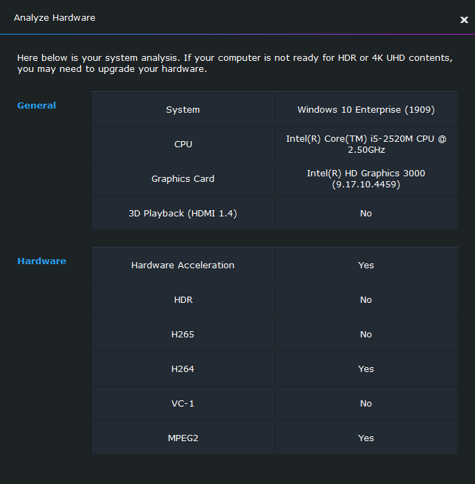This screenshot has height=484, width=475.
Task: Click the CPU row label
Action: 183,145
